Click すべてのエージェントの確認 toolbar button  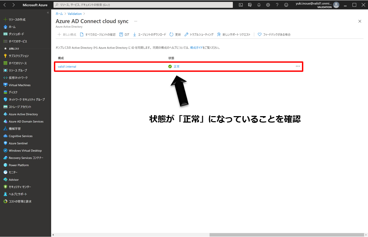tap(98, 34)
